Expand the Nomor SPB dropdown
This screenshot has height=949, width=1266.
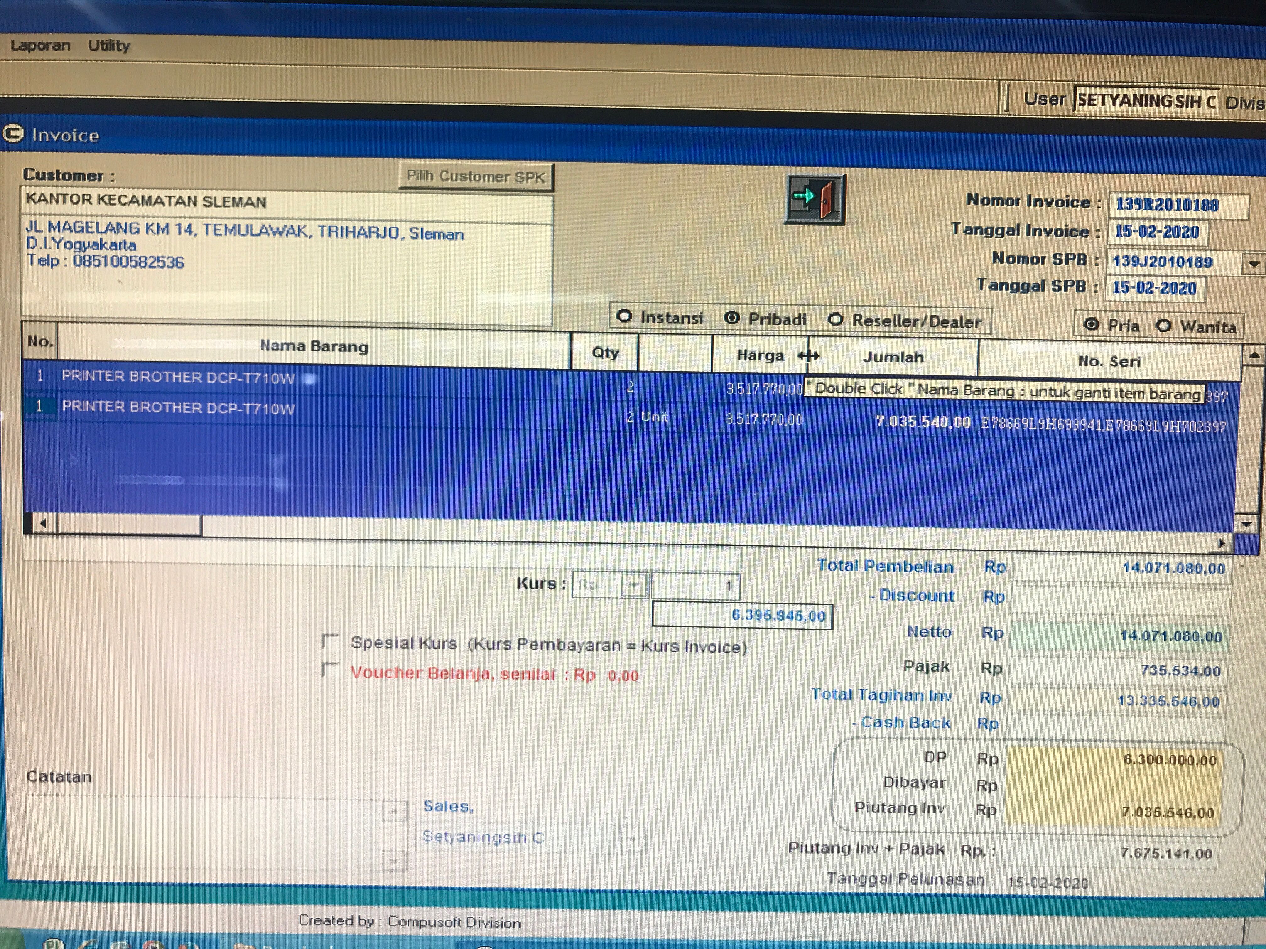[x=1255, y=264]
